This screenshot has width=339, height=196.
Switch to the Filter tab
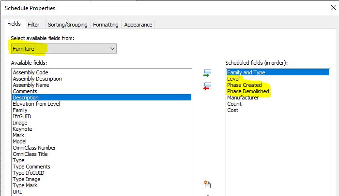tap(33, 25)
